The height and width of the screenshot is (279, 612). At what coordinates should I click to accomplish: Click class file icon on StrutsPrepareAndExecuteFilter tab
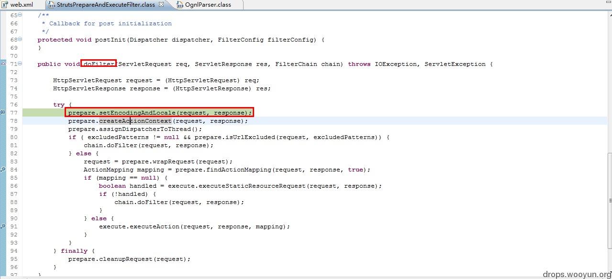[52, 4]
